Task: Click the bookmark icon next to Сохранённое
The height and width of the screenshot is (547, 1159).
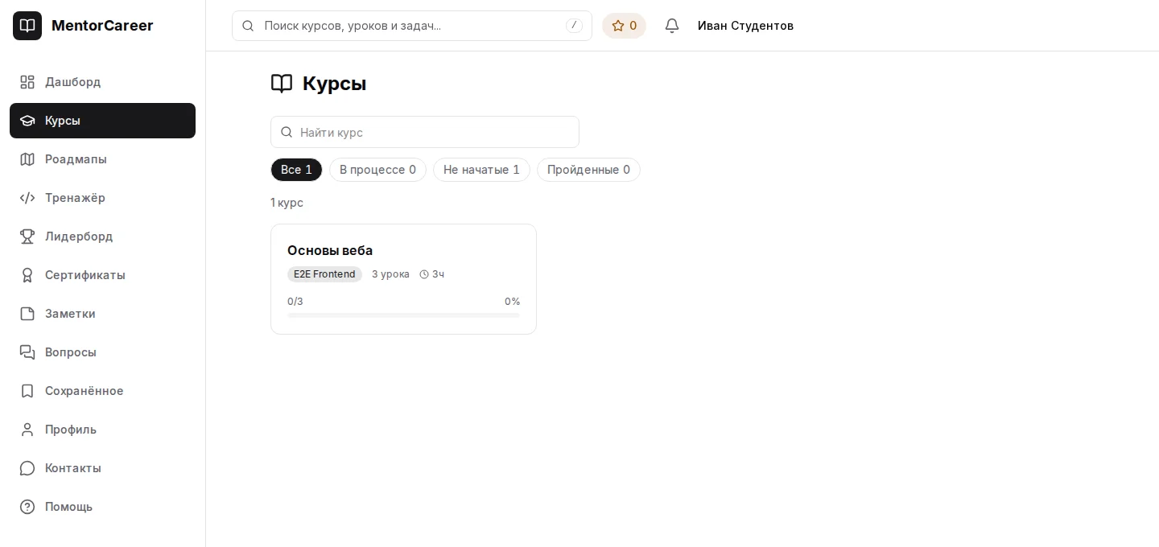Action: tap(27, 391)
